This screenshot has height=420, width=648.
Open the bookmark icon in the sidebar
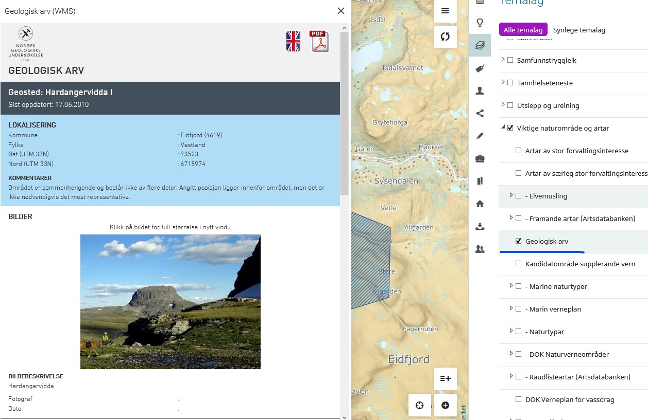(x=480, y=181)
